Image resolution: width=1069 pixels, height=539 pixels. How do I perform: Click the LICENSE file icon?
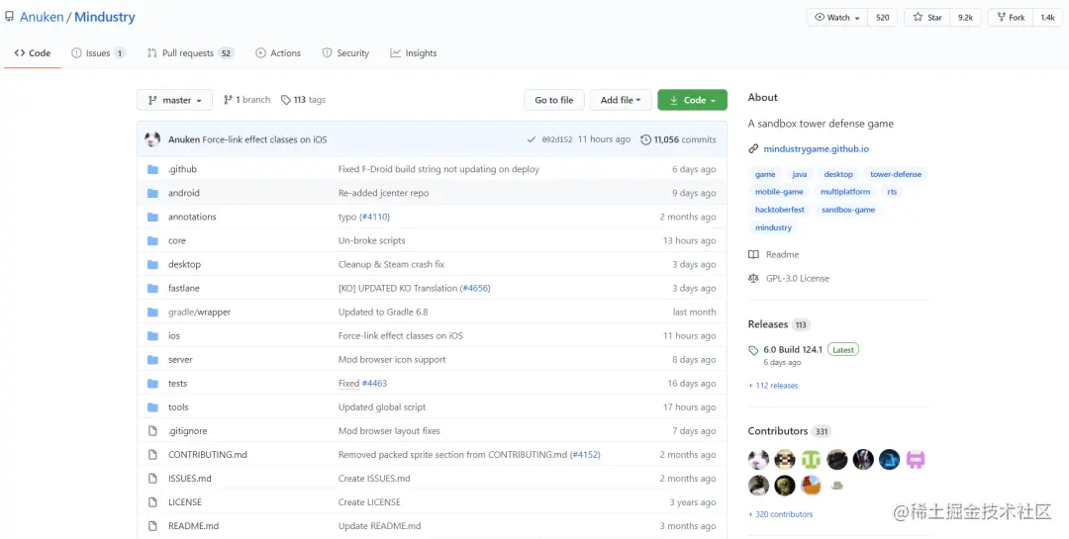point(152,502)
